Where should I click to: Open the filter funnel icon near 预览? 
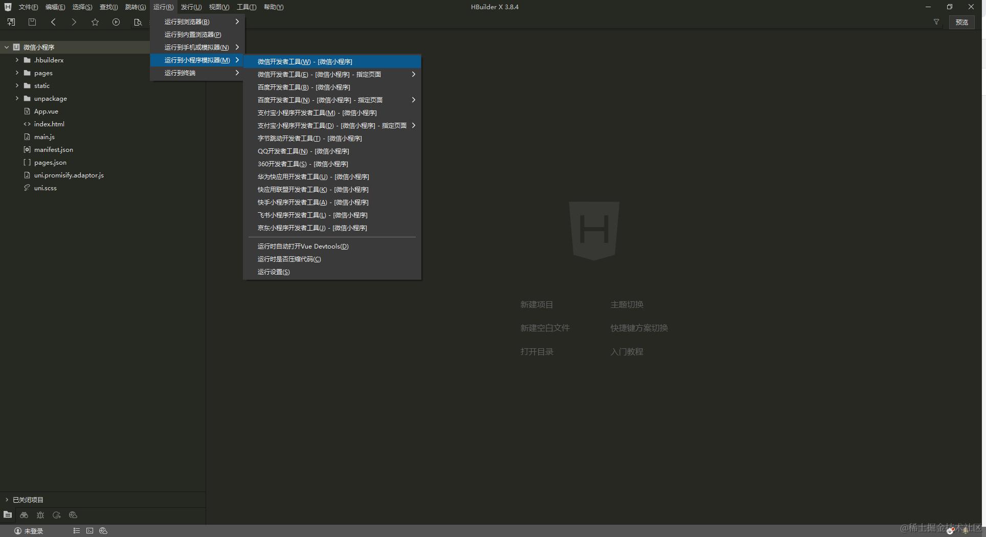pyautogui.click(x=936, y=22)
